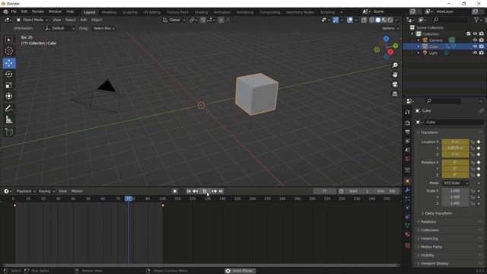Click the timeline horizontal scrollbar
Viewport: 487px width, 274px height.
(201, 266)
